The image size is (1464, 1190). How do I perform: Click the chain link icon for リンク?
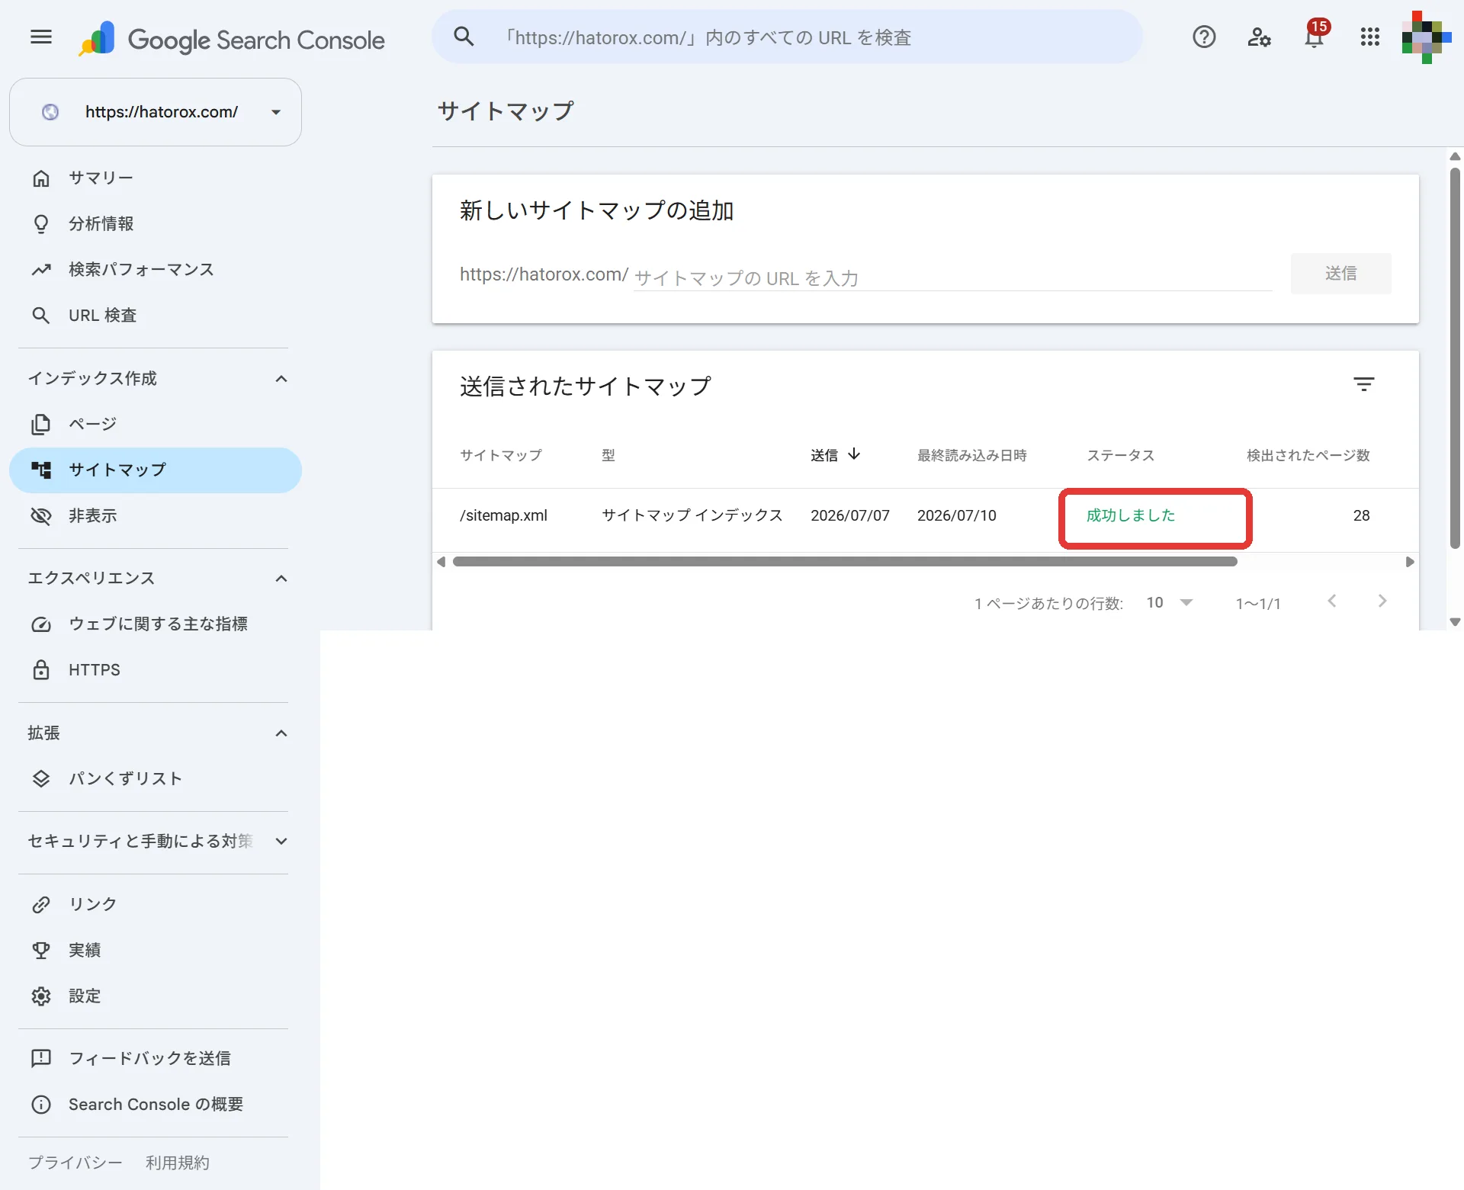pos(41,904)
